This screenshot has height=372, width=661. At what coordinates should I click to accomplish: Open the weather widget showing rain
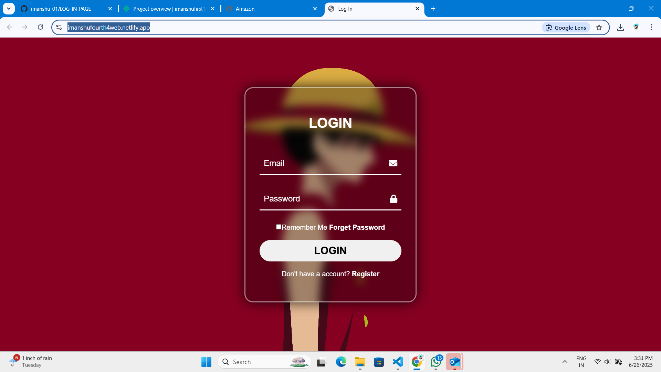31,362
